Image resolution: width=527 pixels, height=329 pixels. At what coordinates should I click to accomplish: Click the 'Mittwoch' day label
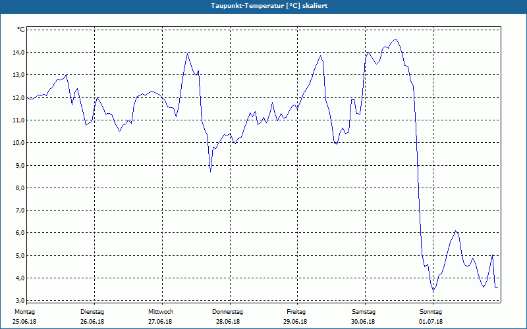pyautogui.click(x=161, y=312)
